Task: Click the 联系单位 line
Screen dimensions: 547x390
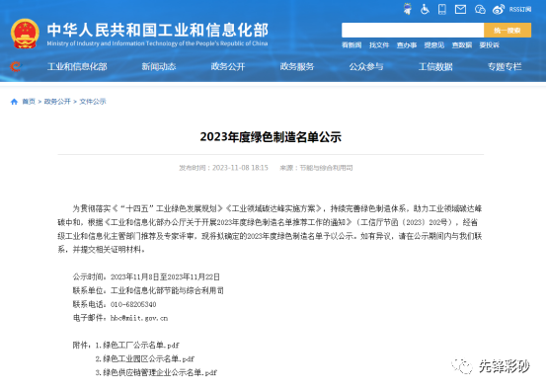Action: 148,290
